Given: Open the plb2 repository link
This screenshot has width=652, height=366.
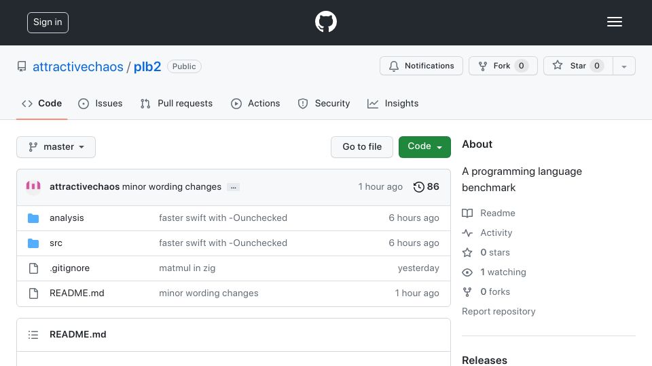Looking at the screenshot, I should [147, 67].
